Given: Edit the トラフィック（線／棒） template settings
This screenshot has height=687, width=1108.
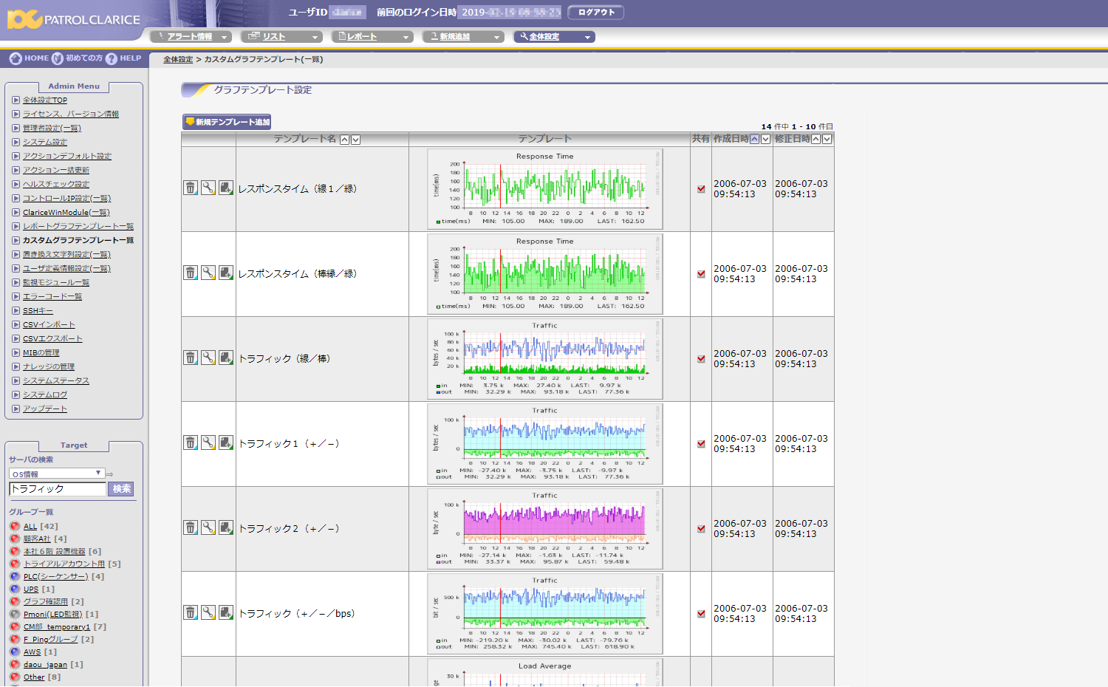Looking at the screenshot, I should (x=208, y=358).
